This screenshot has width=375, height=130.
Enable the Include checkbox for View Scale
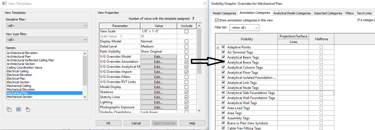(x=186, y=31)
